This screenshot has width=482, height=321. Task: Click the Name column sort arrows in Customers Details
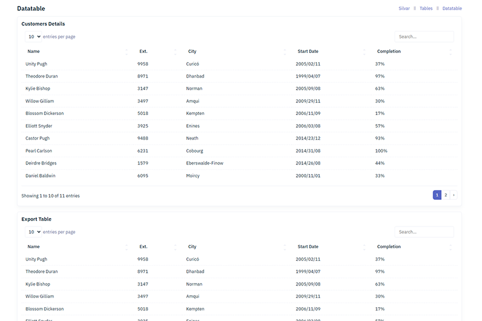click(127, 52)
